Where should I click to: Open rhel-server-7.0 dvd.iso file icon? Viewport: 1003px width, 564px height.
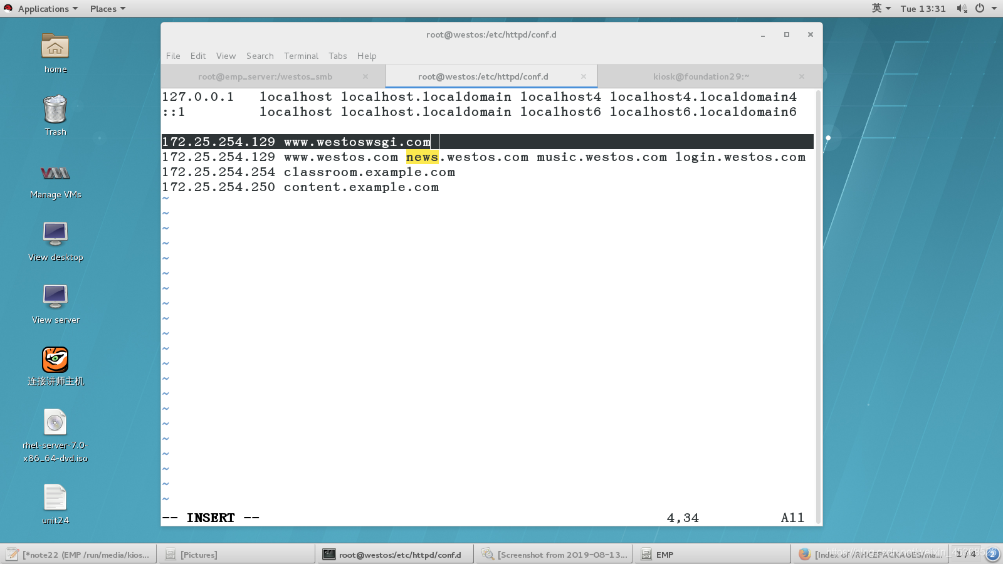pos(55,422)
